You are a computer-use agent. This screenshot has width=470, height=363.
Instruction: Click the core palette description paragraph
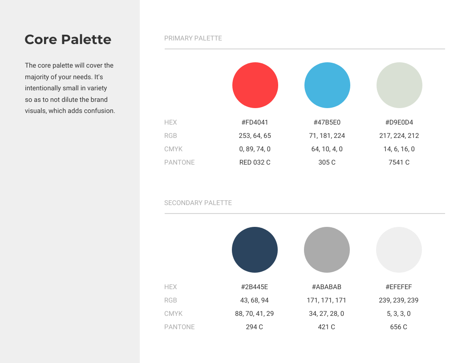point(70,88)
